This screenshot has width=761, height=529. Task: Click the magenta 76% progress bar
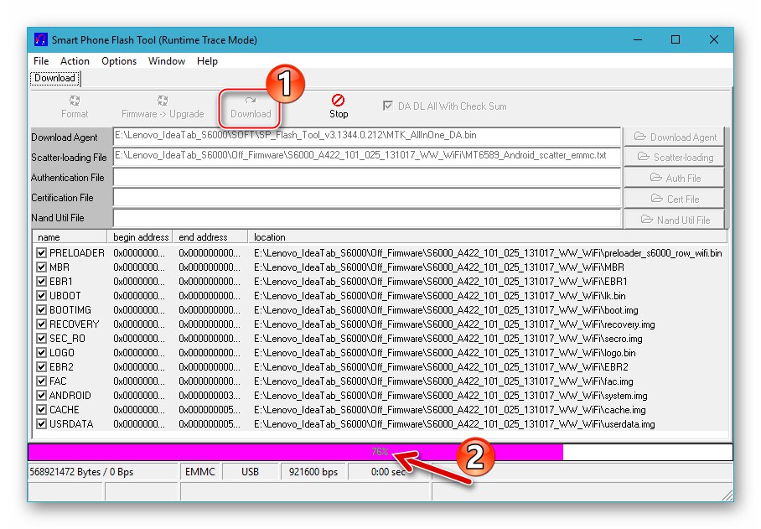click(x=380, y=452)
